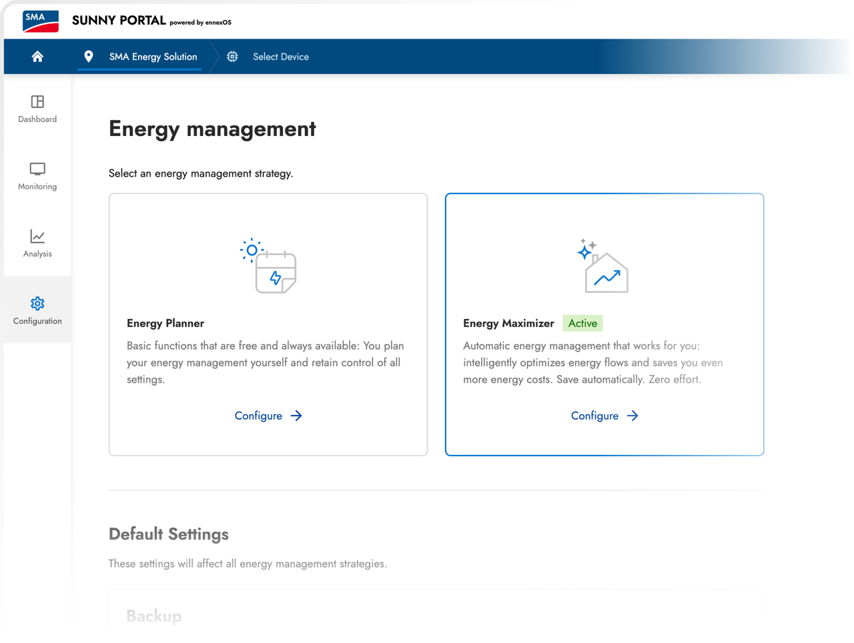This screenshot has width=854, height=643.
Task: Click the SMA logo
Action: [x=41, y=21]
